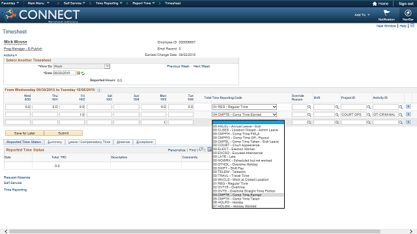Click lookup magnifier next to COURT OPS
417x234 pixels.
click(x=369, y=114)
